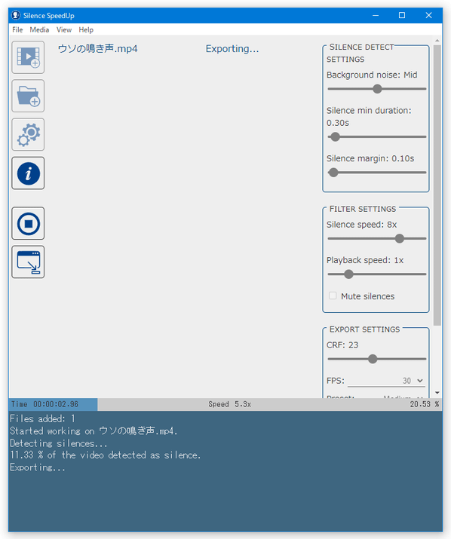The image size is (451, 539).
Task: Open the info icon button
Action: point(28,173)
